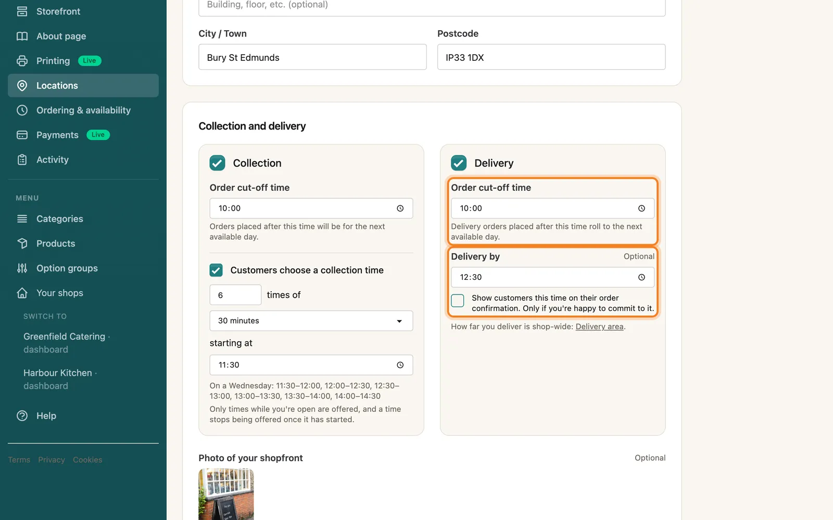
Task: Click the Collection and delivery heading
Action: 252,126
